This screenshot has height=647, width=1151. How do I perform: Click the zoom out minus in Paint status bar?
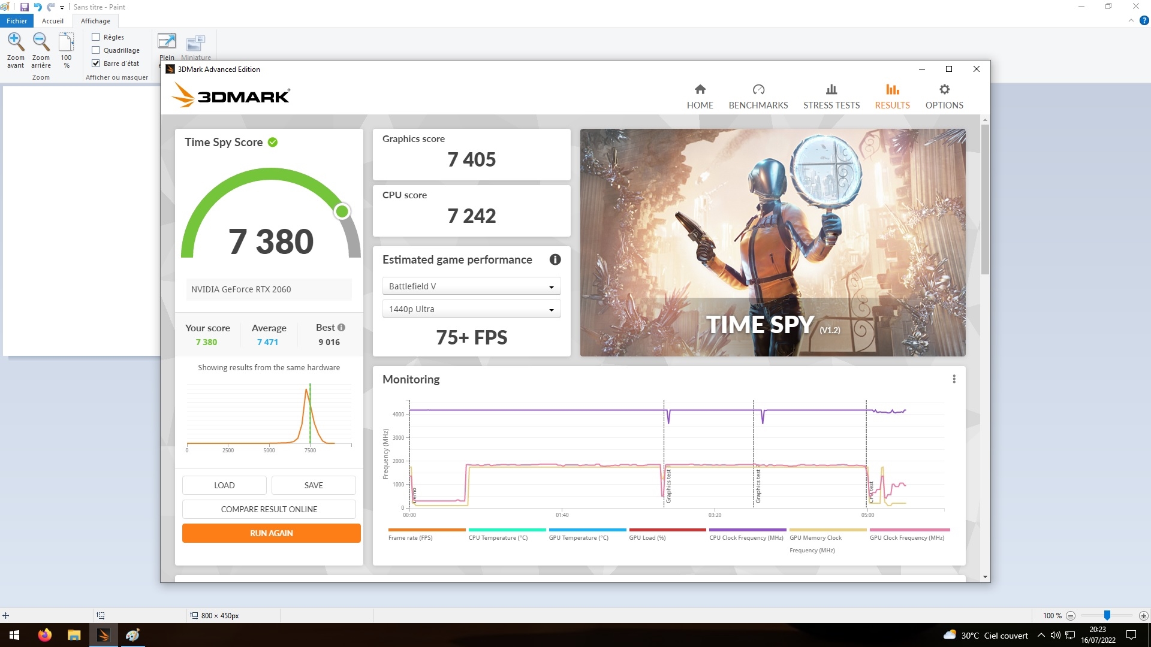[x=1071, y=616]
